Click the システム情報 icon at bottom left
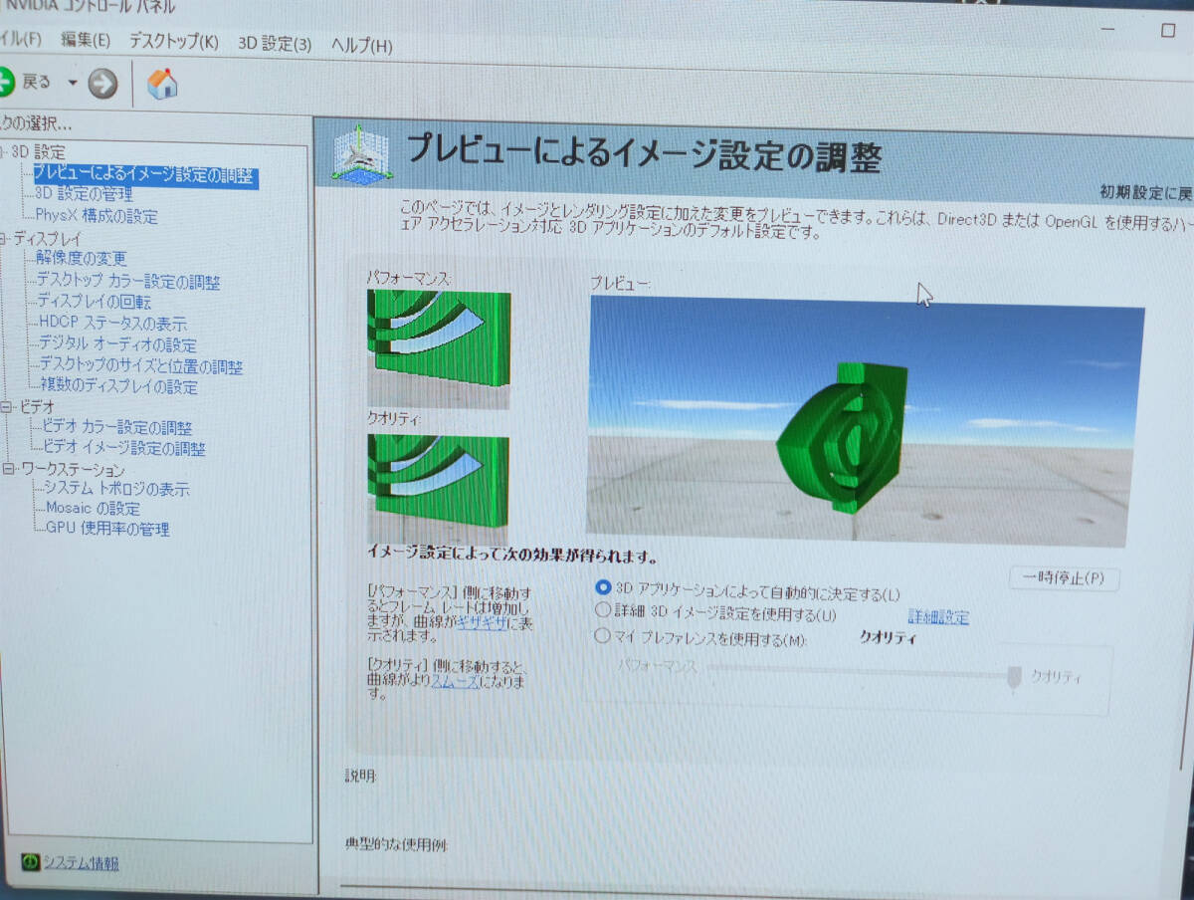The width and height of the screenshot is (1194, 900). tap(30, 861)
